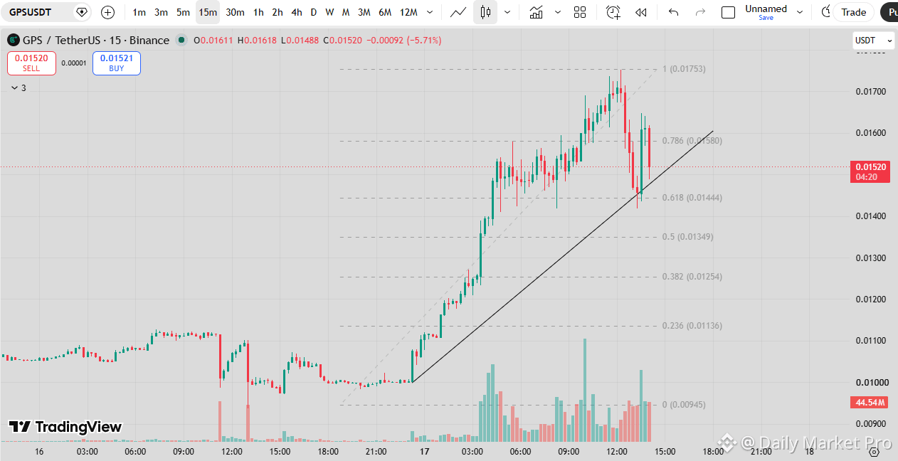Click the Fib level 0.382 (0.01254) label
The width and height of the screenshot is (898, 461).
692,277
